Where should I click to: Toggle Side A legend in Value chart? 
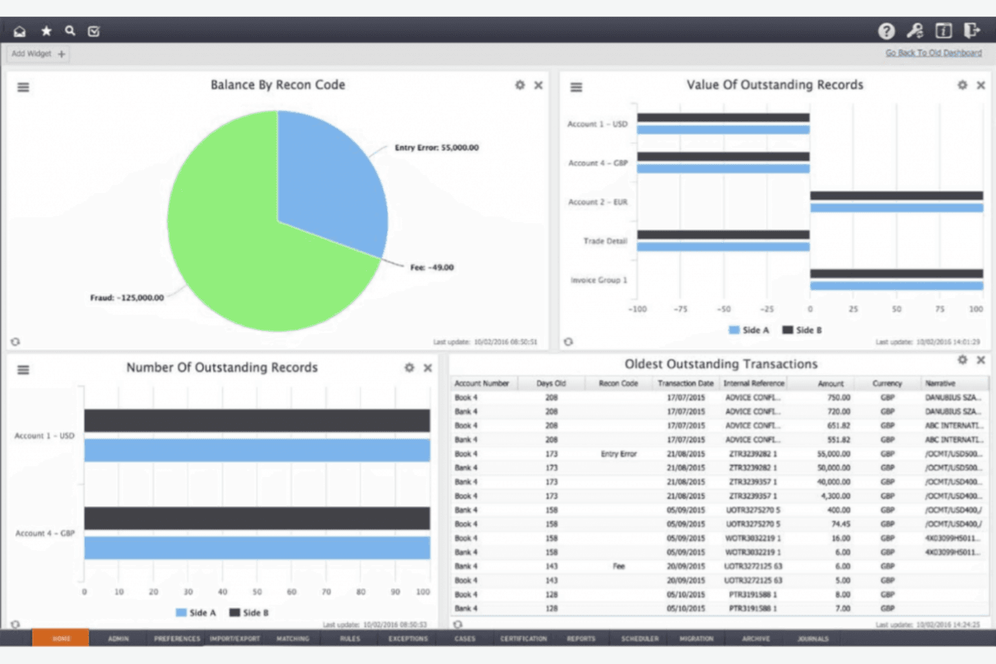tap(748, 330)
